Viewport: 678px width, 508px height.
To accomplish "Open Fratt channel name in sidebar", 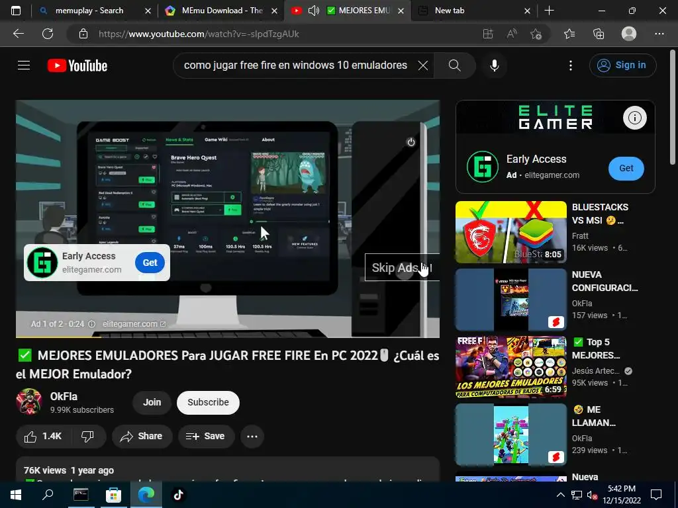I will (x=580, y=236).
